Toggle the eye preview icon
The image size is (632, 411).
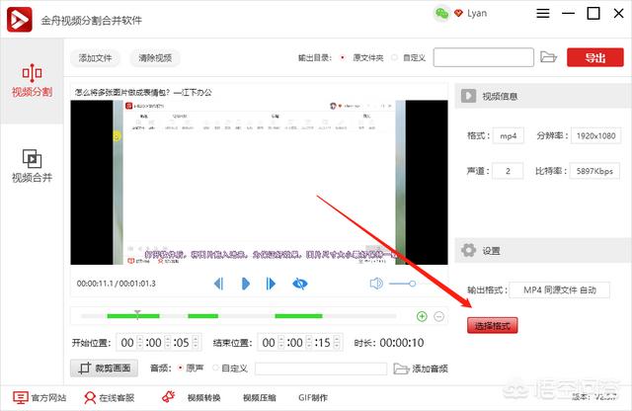tap(299, 284)
